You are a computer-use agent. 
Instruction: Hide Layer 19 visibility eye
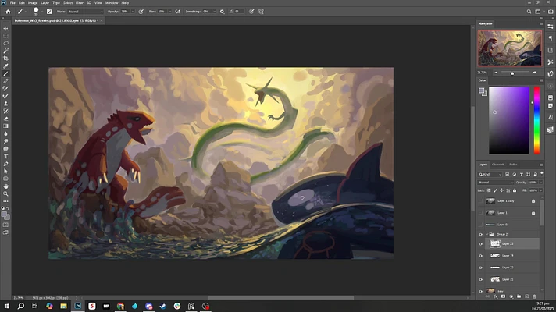480,256
